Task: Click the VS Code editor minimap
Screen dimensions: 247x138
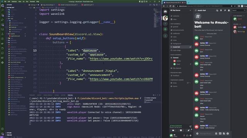Action: [x=157, y=18]
